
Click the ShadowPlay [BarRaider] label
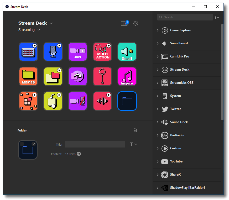pos(188,188)
